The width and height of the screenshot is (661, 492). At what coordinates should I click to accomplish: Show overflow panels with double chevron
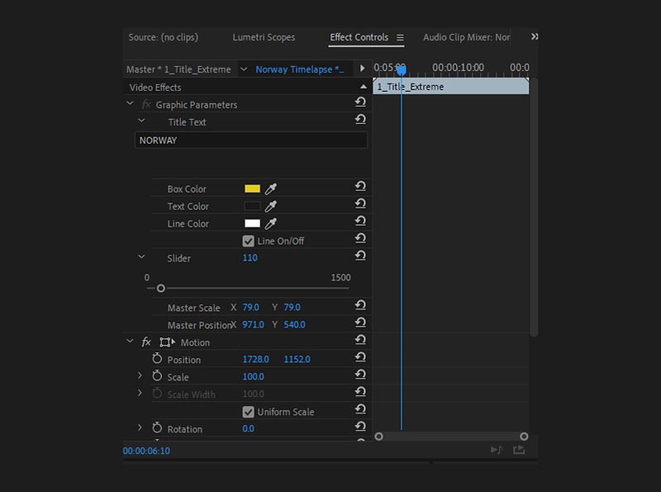click(534, 36)
